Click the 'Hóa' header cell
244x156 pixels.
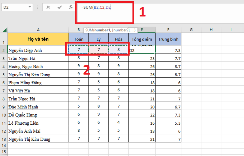(118, 39)
